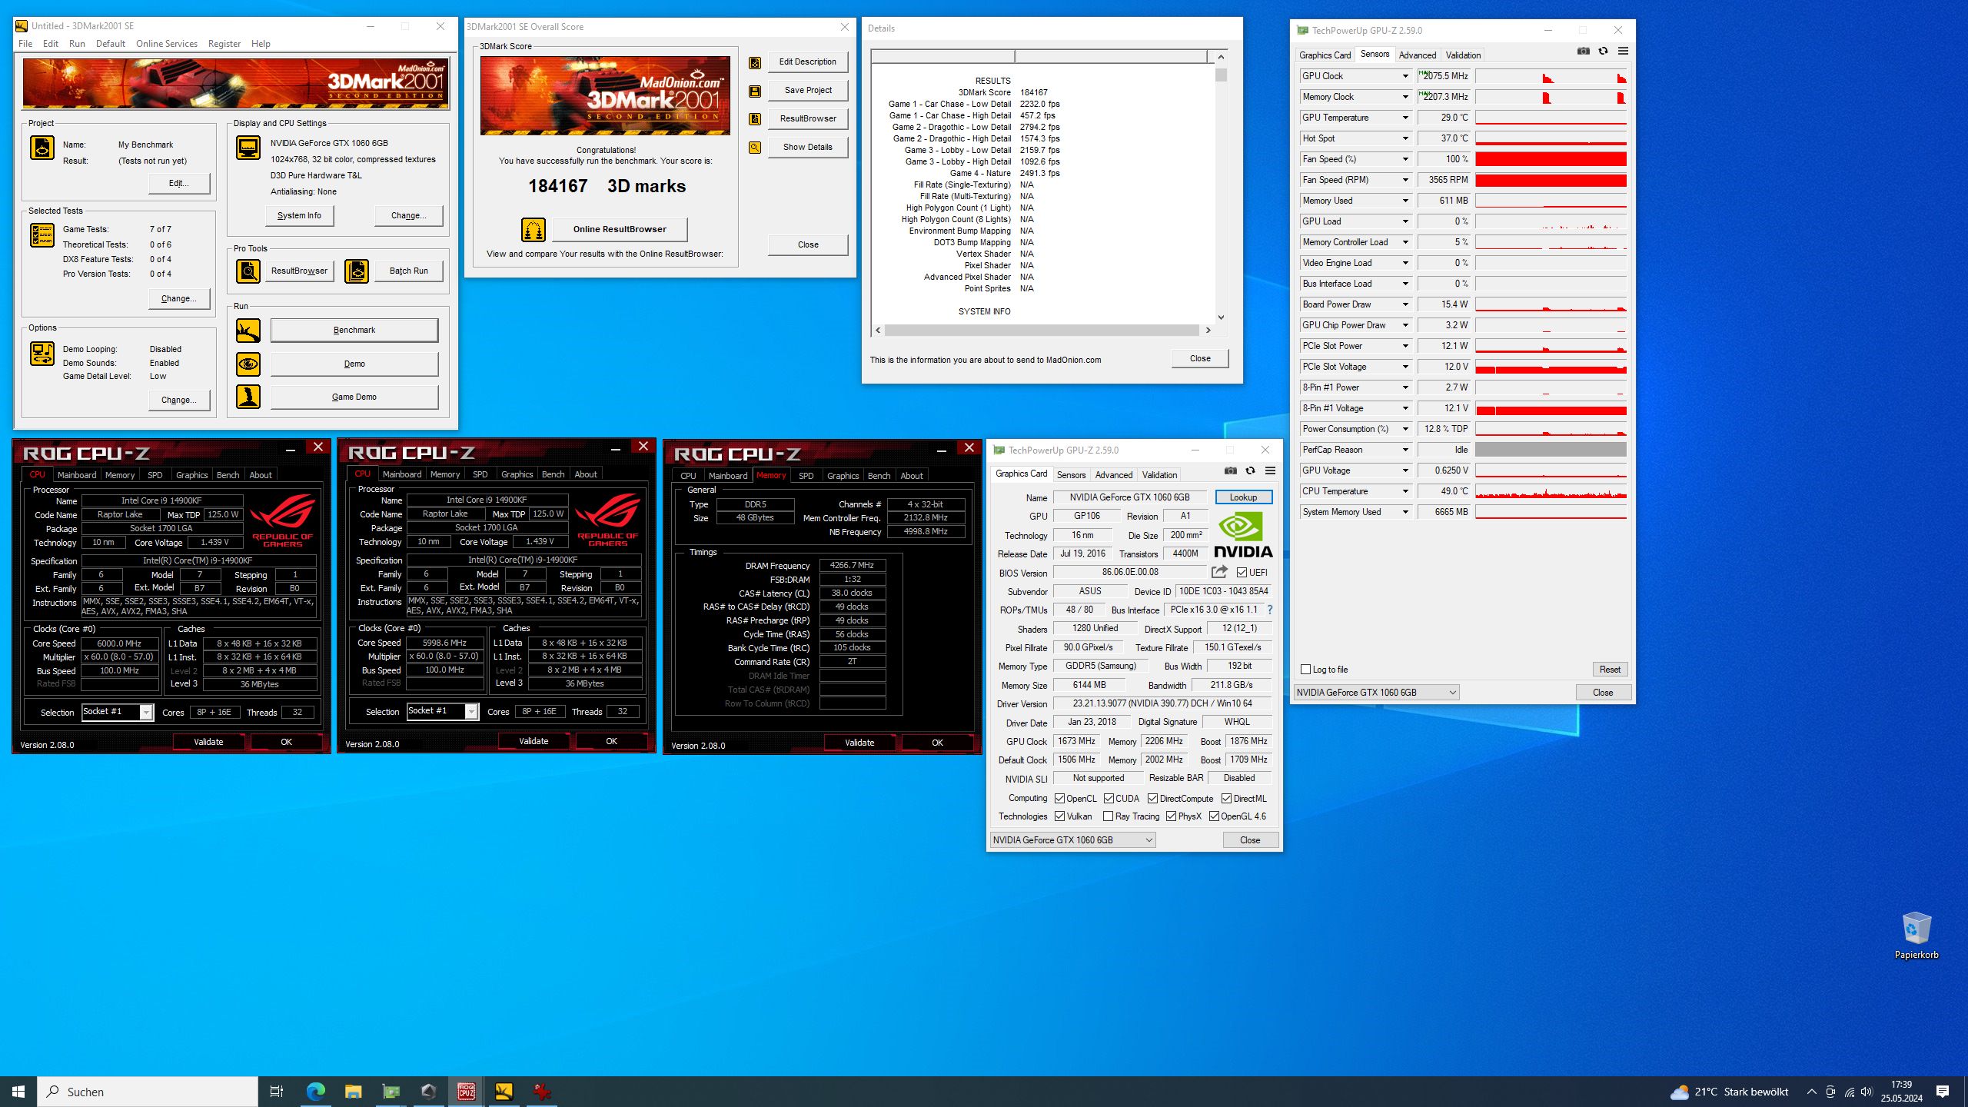Toggle the OpenCL checkbox
The image size is (1968, 1107).
(1059, 799)
